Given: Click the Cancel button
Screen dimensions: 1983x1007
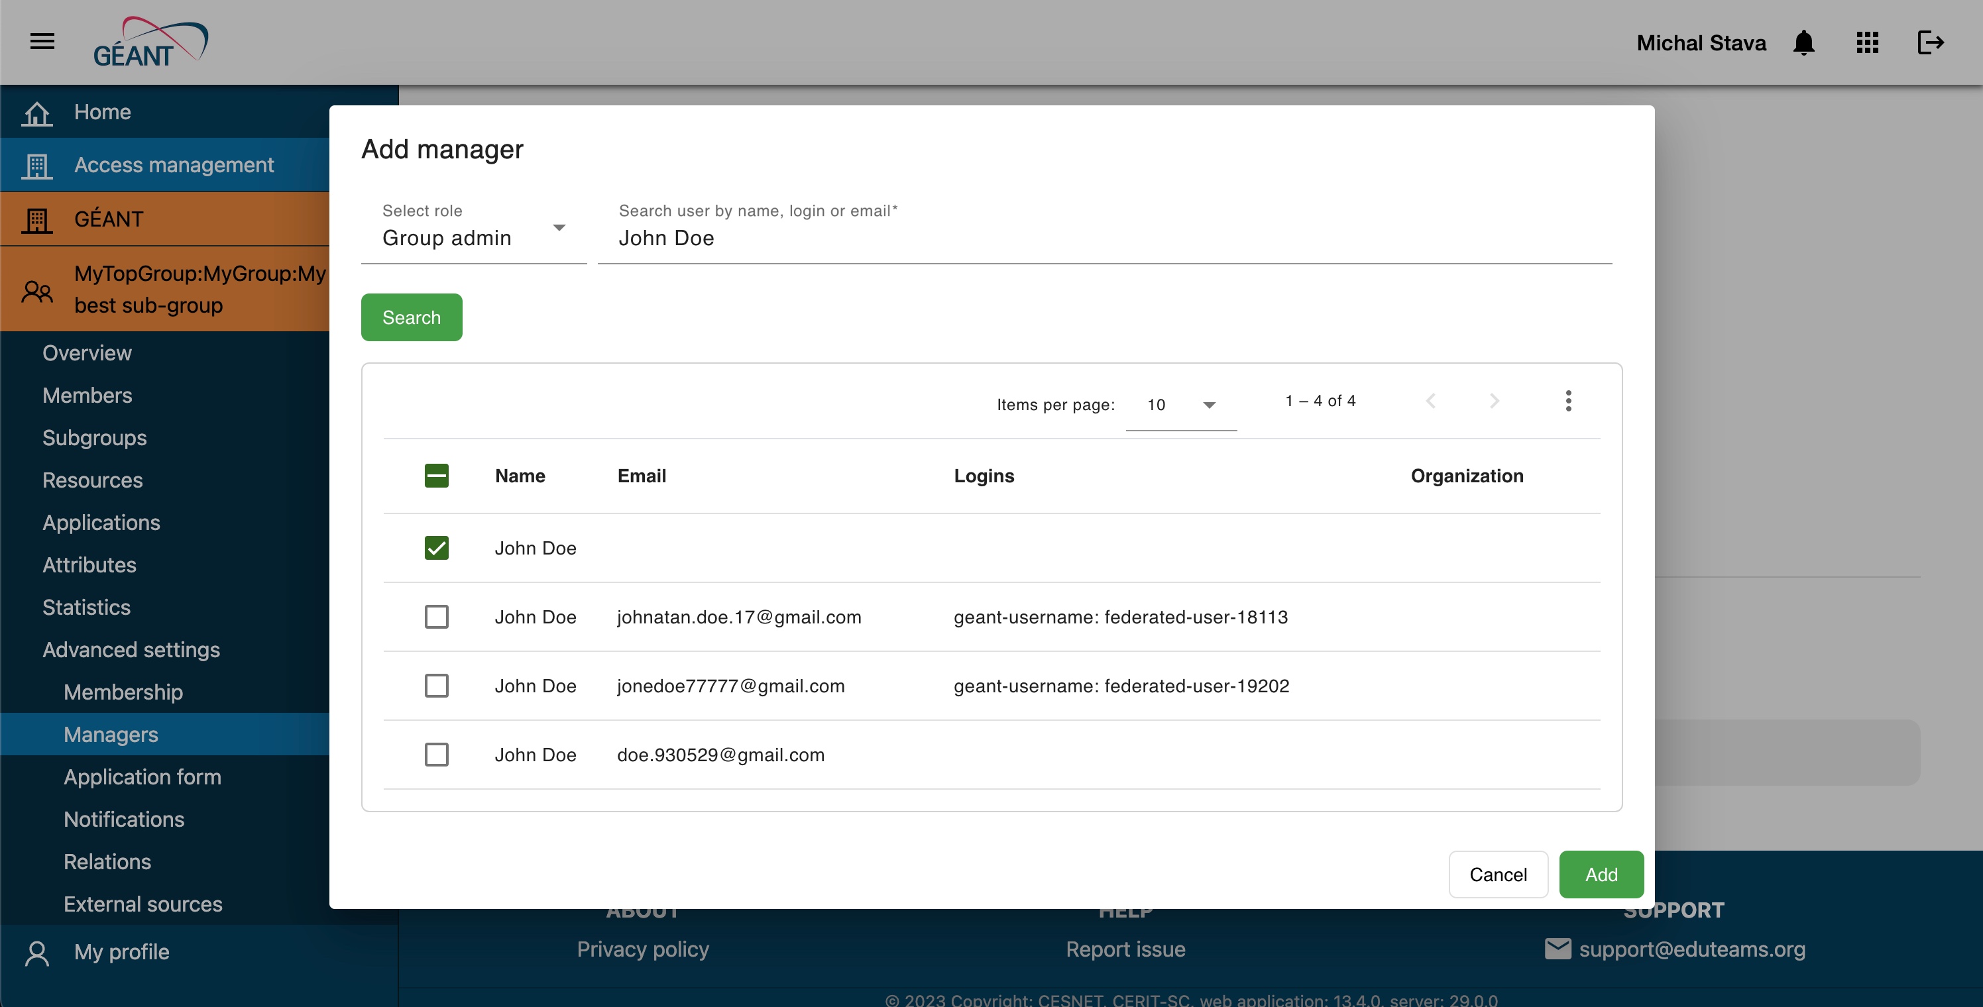Looking at the screenshot, I should [1497, 874].
